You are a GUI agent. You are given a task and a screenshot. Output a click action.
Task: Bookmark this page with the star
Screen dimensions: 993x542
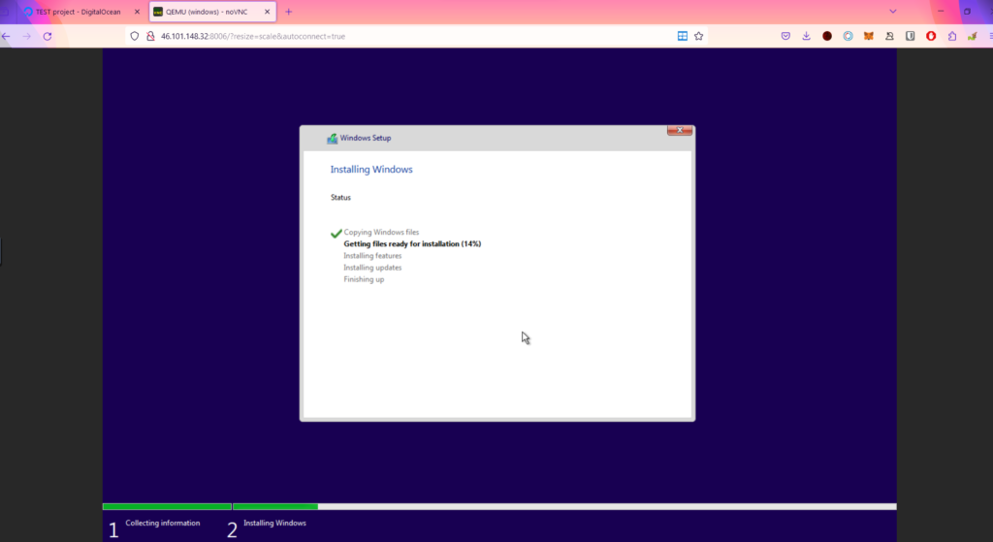(698, 36)
